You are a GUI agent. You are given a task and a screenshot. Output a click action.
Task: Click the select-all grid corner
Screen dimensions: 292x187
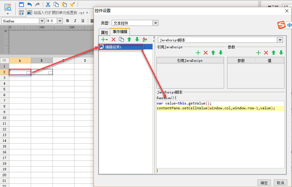[x=5, y=60]
